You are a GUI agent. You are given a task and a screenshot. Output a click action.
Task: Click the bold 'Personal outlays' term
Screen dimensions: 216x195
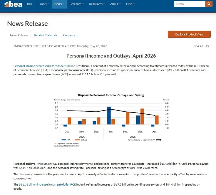pos(24,164)
